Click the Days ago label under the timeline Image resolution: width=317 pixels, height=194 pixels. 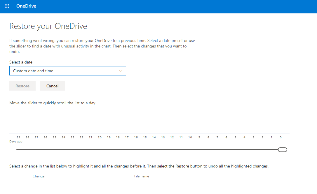16,142
